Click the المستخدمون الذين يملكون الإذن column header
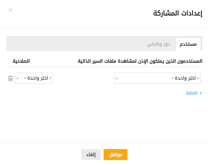The image size is (208, 165). click(x=140, y=61)
